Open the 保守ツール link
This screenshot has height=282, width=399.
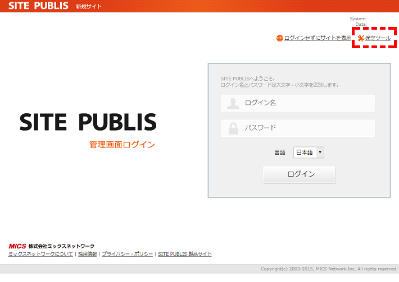[378, 38]
